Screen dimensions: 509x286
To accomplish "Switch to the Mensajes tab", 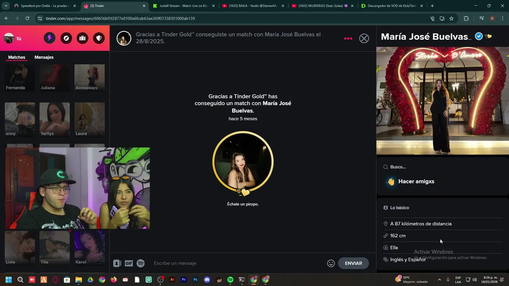I will 44,57.
